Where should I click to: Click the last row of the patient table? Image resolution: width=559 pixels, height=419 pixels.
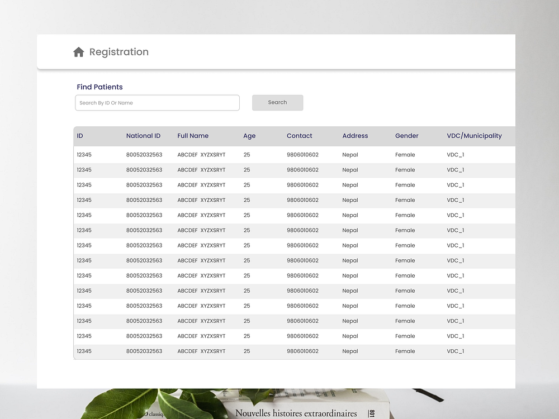tap(279, 351)
